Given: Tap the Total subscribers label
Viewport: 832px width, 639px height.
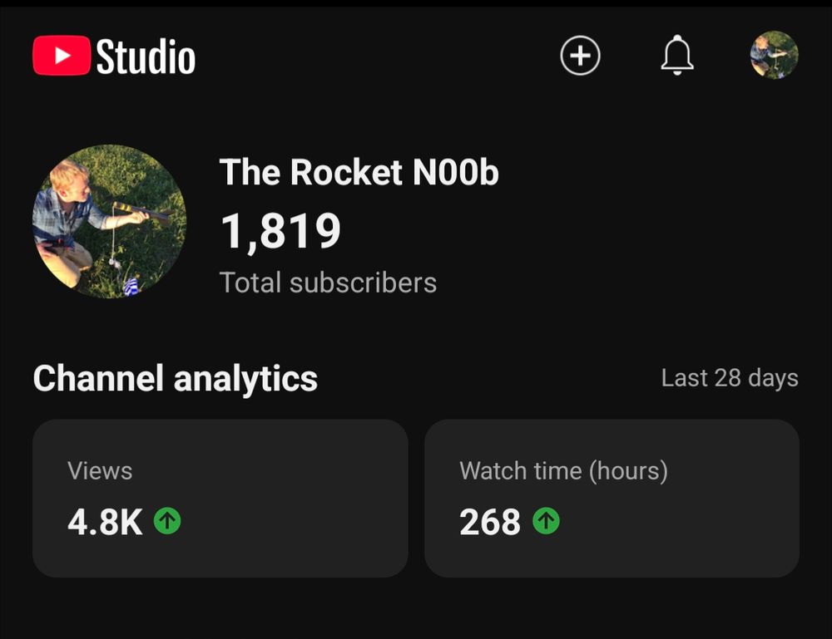Looking at the screenshot, I should (x=328, y=283).
